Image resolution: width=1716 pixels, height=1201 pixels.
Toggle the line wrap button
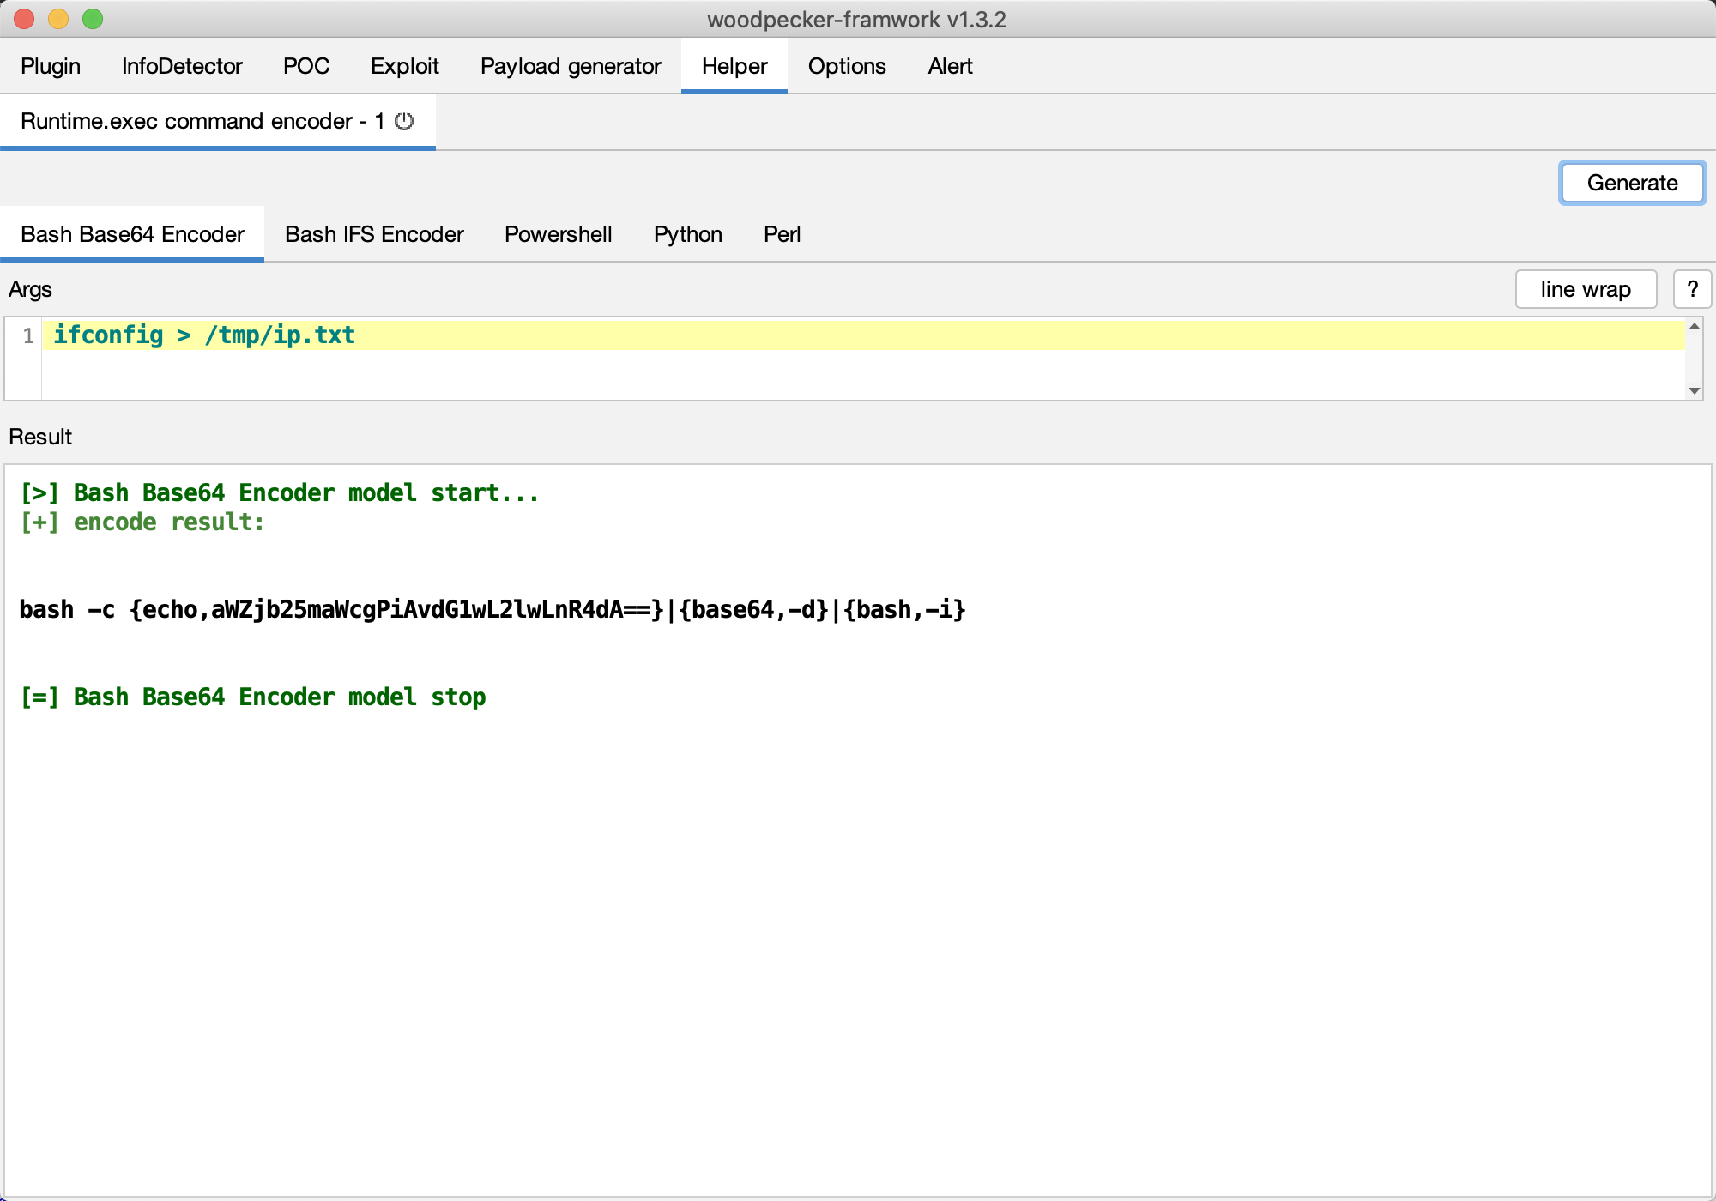pos(1585,289)
